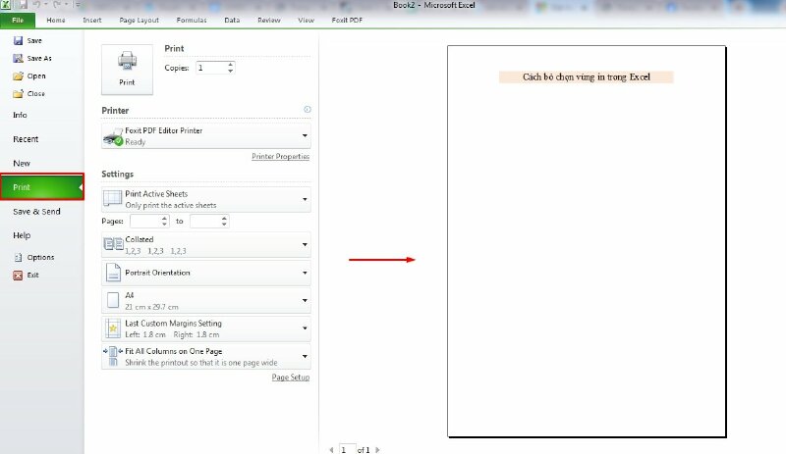Click the red Exit icon

[18, 275]
